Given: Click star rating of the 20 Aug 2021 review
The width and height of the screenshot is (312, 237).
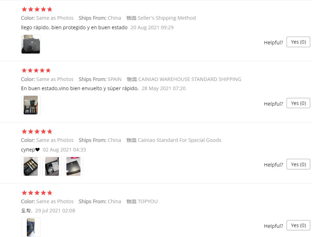Looking at the screenshot, I should tap(37, 9).
